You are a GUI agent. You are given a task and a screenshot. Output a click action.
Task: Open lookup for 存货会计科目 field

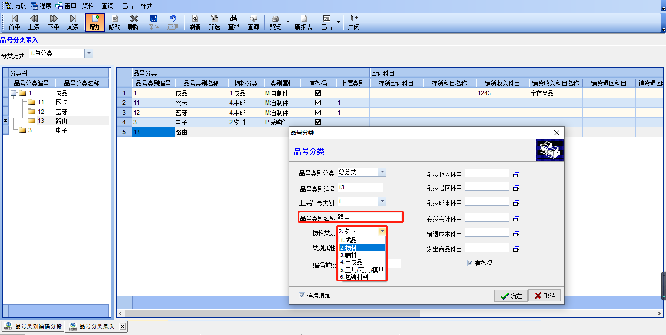[x=516, y=218]
